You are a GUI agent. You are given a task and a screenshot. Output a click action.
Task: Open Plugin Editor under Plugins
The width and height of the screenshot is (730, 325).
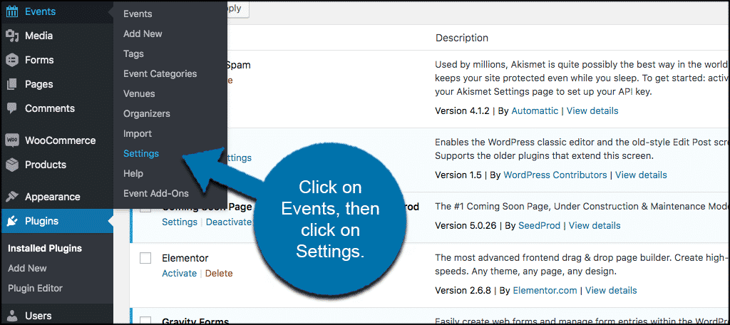35,288
